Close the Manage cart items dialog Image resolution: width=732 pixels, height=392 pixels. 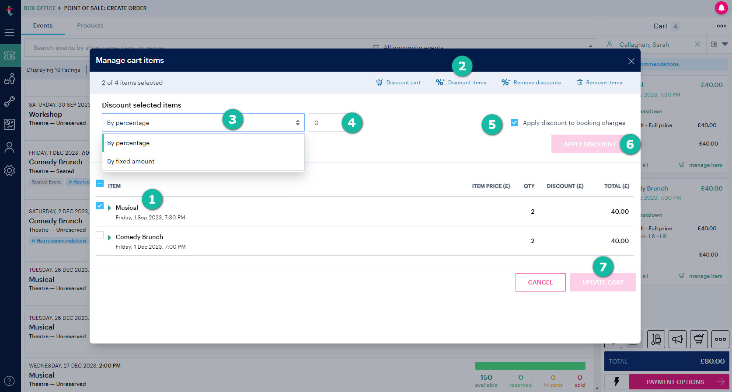point(631,61)
